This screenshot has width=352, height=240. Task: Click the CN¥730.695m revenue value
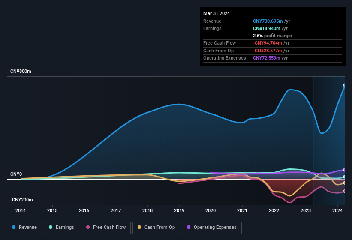268,21
